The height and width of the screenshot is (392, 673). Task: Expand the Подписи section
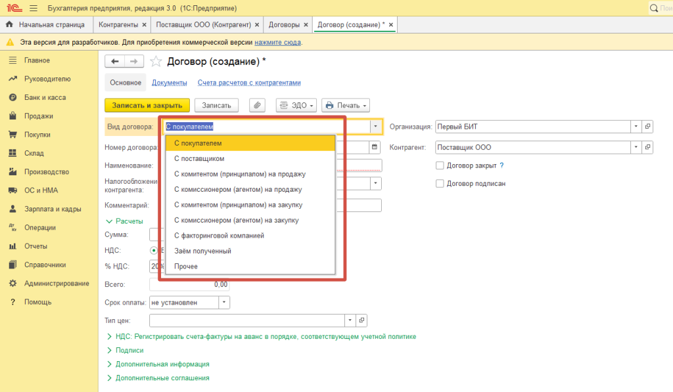click(x=129, y=350)
